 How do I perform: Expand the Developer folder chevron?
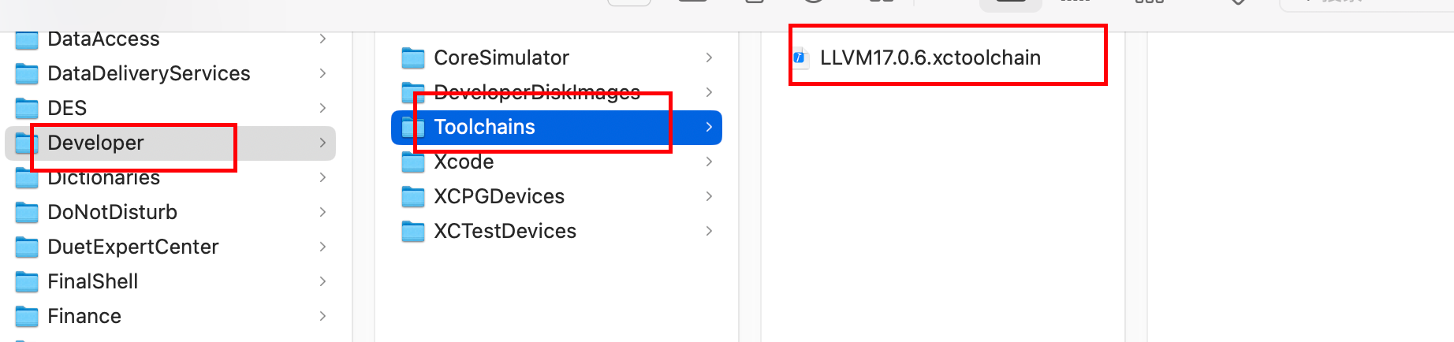[322, 143]
